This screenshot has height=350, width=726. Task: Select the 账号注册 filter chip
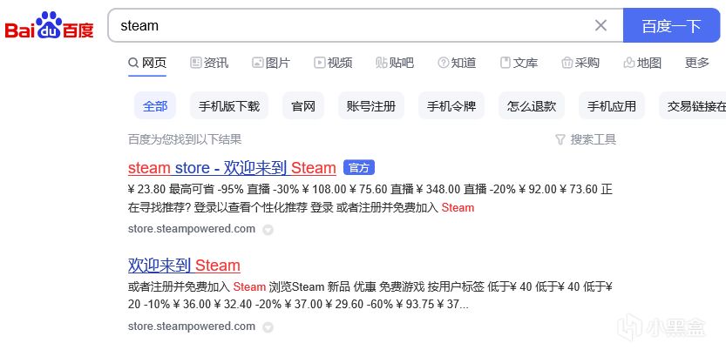pyautogui.click(x=371, y=106)
